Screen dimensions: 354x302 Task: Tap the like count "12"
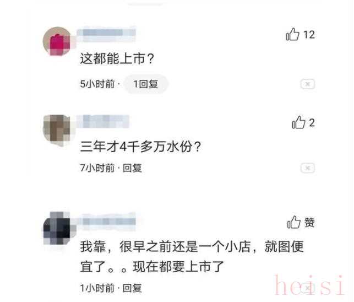tap(309, 35)
